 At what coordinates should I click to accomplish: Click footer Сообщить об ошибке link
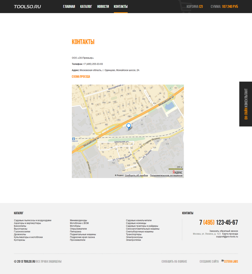[x=174, y=261]
